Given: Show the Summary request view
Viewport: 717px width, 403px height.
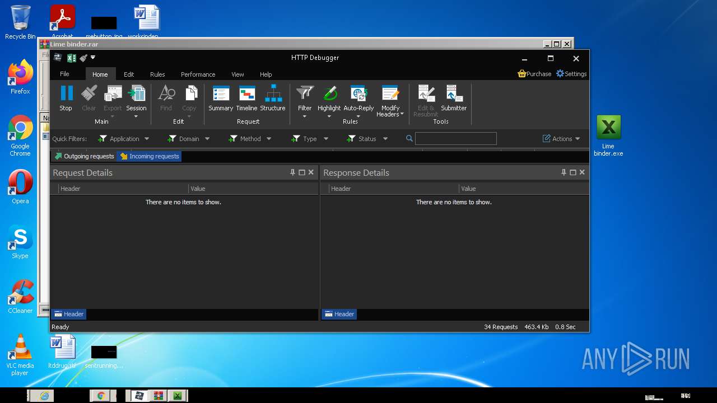Looking at the screenshot, I should pos(221,98).
